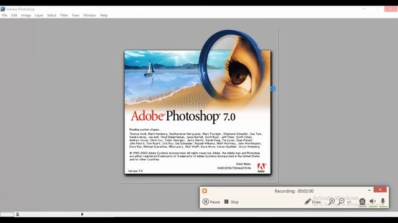Toggle the microphone icon in recorder

383,201
